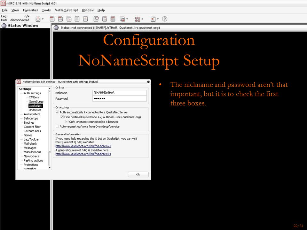The image size is (307, 230).
Task: Click the question mark help icon
Action: (x=165, y=19)
